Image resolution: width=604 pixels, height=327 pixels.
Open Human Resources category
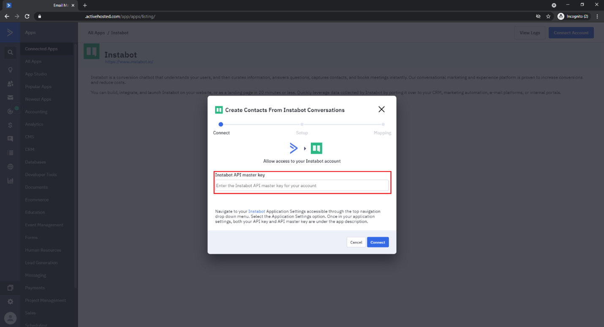pyautogui.click(x=43, y=250)
